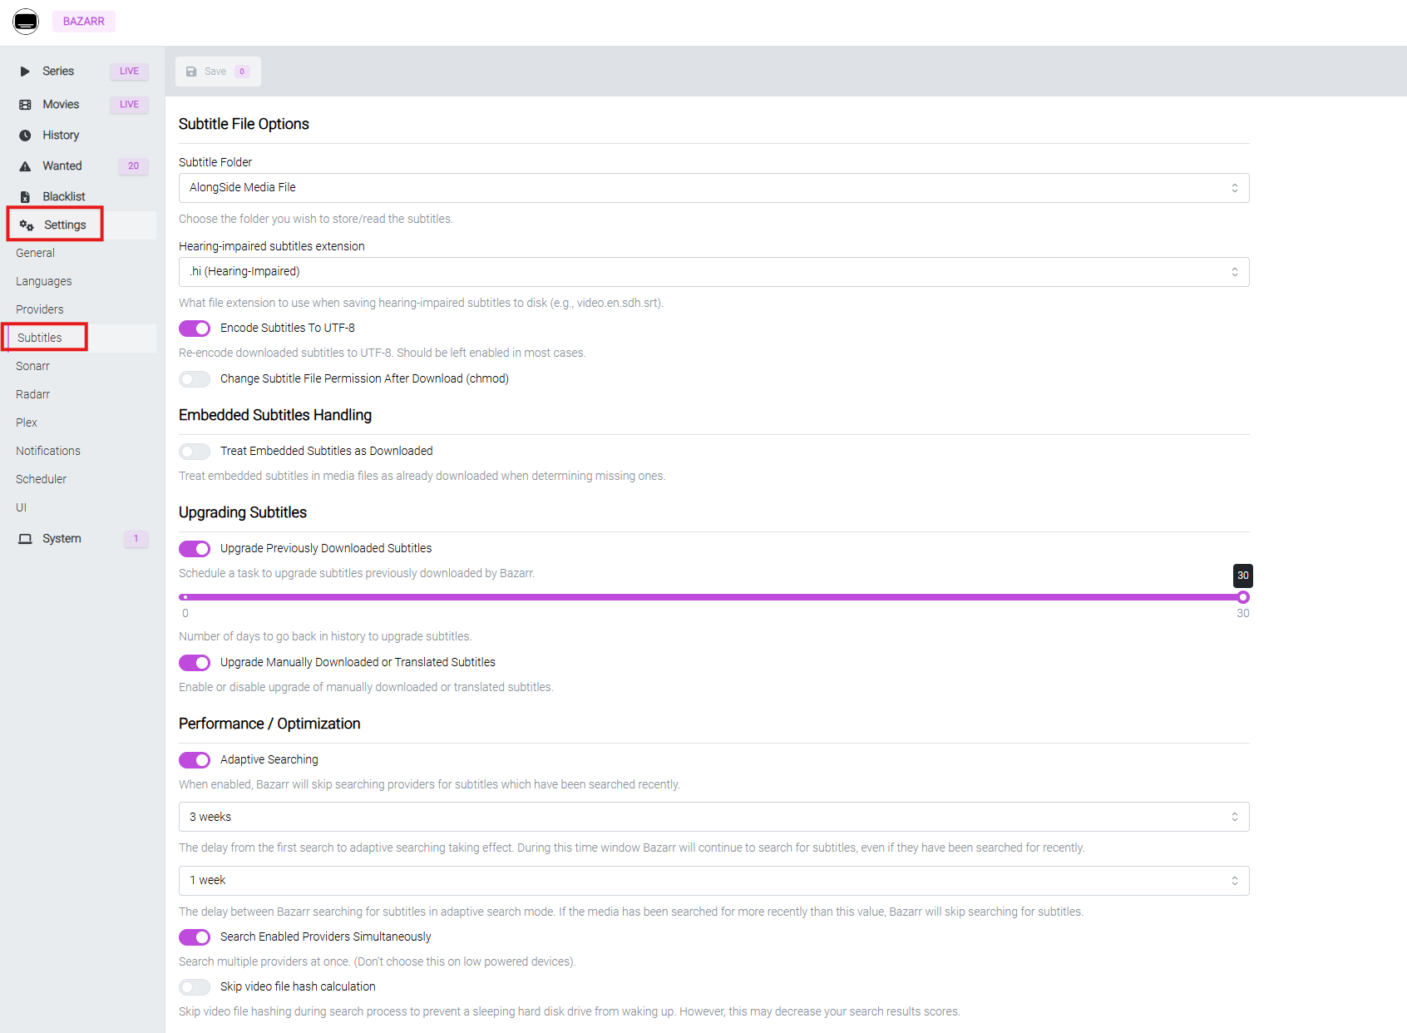Click the Bazarr logo icon
1407x1033 pixels.
26,22
